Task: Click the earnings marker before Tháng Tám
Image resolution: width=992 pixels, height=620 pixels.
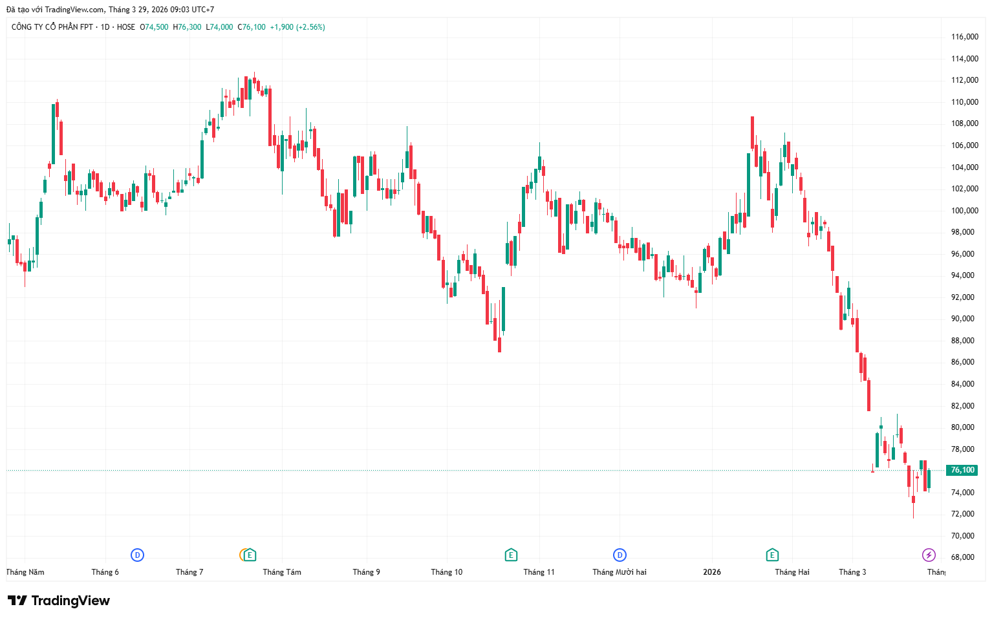Action: [x=250, y=555]
